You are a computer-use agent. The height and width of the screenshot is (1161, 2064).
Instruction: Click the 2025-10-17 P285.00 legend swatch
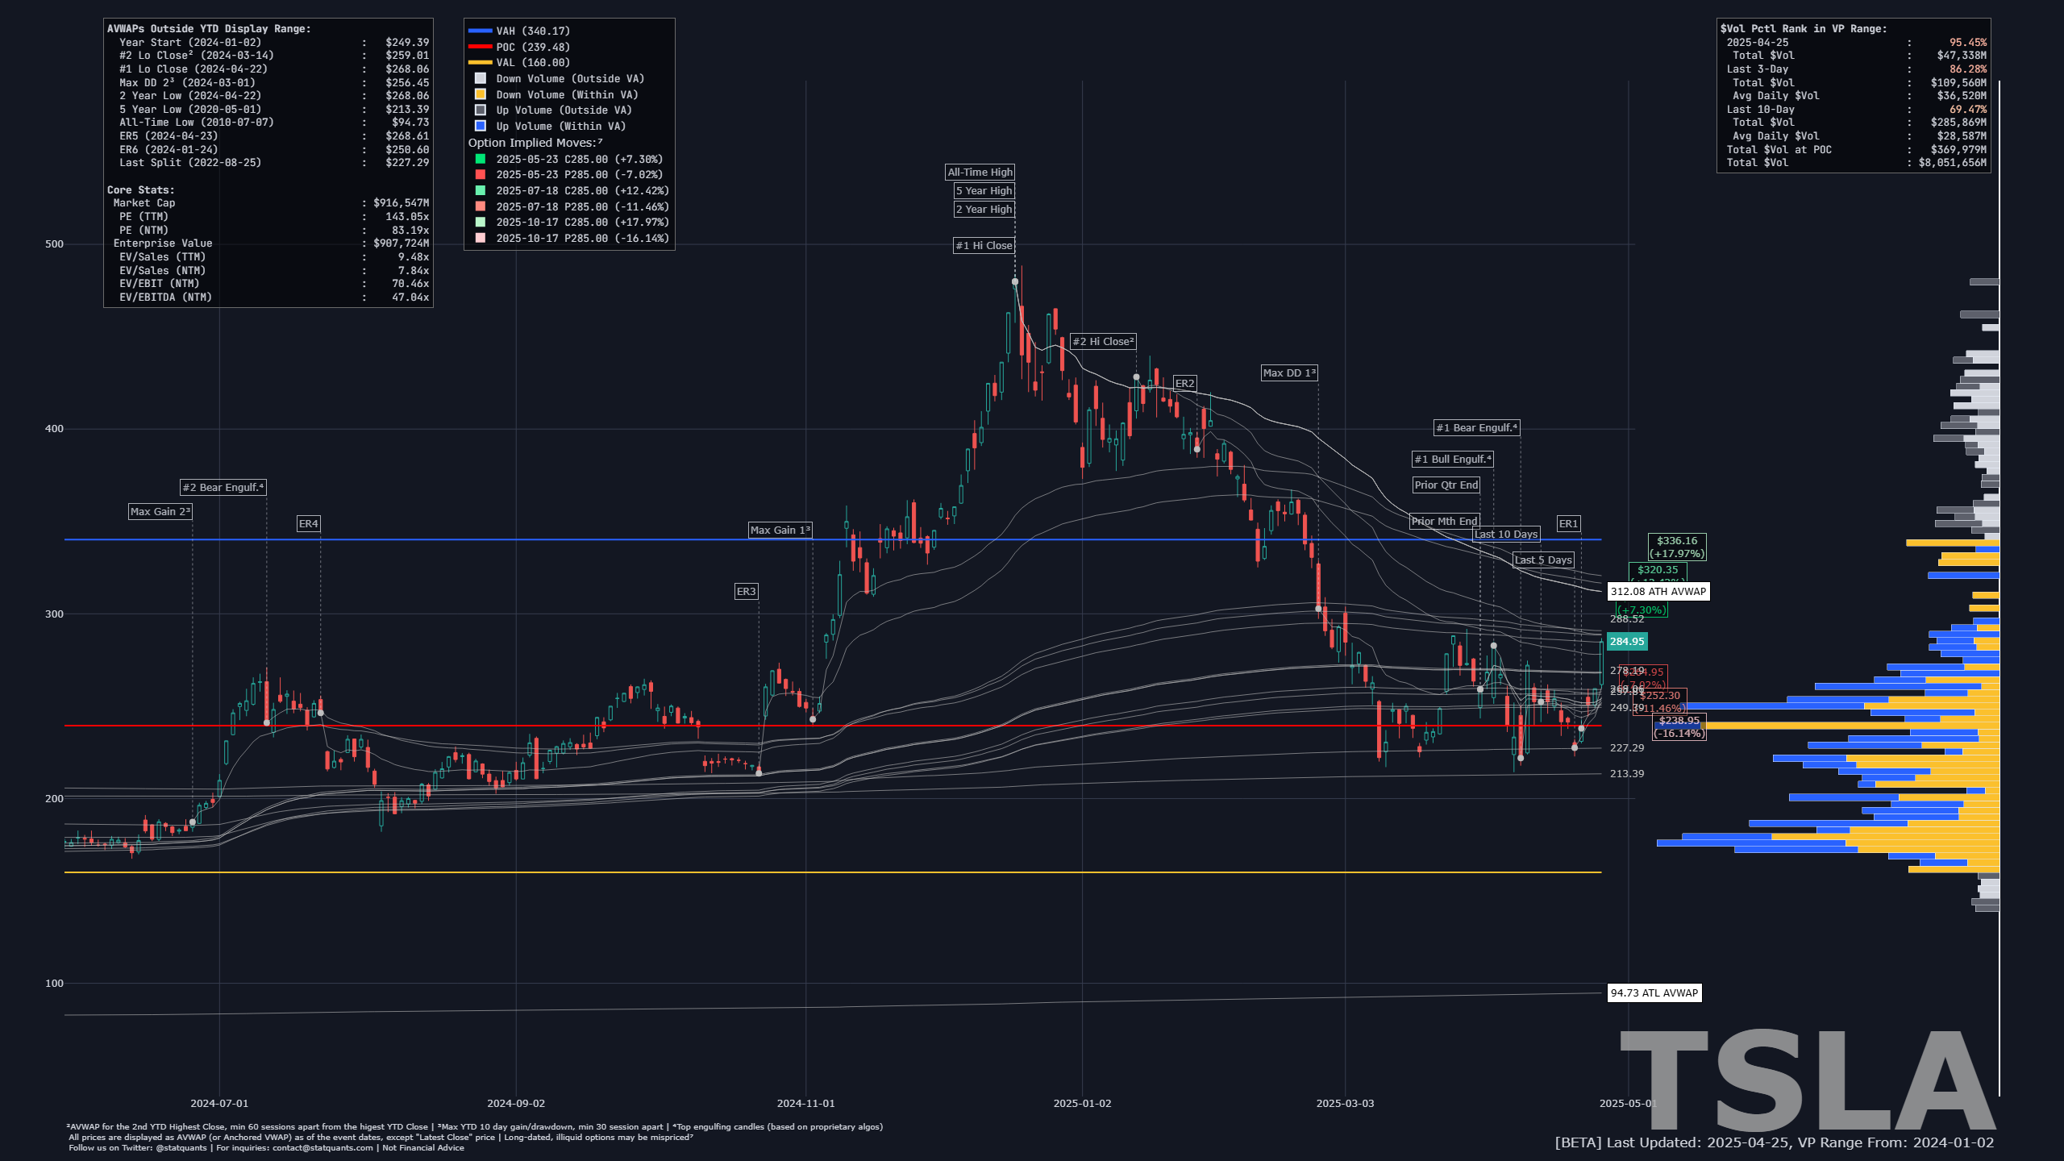(x=481, y=238)
